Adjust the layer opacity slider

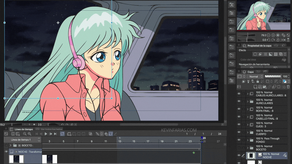coord(273,76)
